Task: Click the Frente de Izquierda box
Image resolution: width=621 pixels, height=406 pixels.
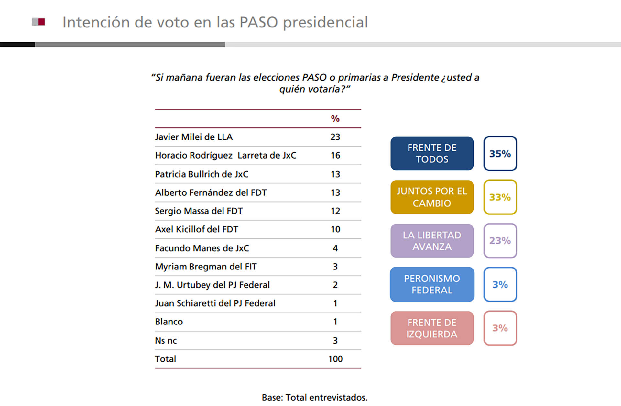Action: click(x=432, y=328)
